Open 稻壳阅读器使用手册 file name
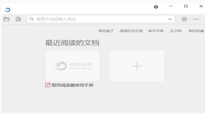Image resolution: width=205 pixels, height=114 pixels. click(72, 85)
